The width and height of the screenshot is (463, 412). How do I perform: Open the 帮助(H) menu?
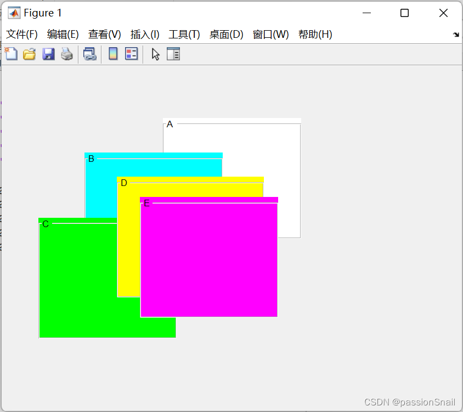point(315,34)
